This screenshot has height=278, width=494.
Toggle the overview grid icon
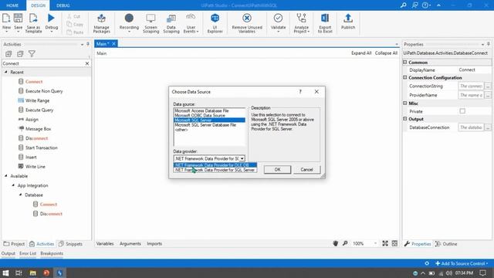pos(394,243)
